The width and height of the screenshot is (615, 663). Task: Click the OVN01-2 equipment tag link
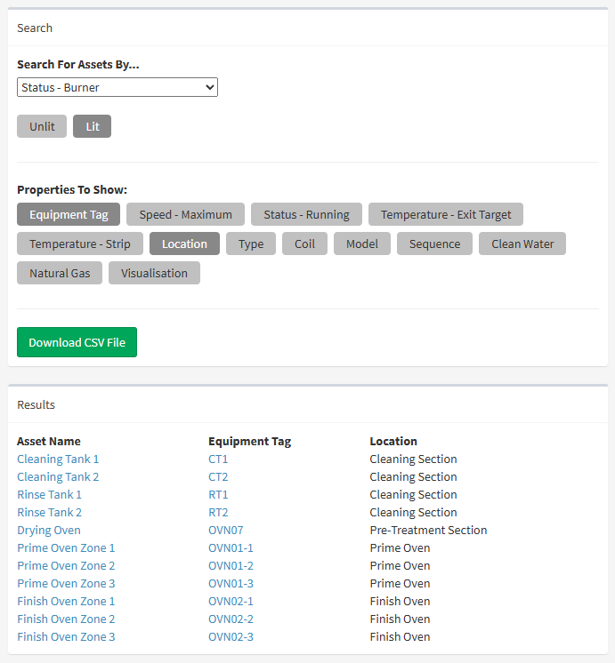(231, 566)
